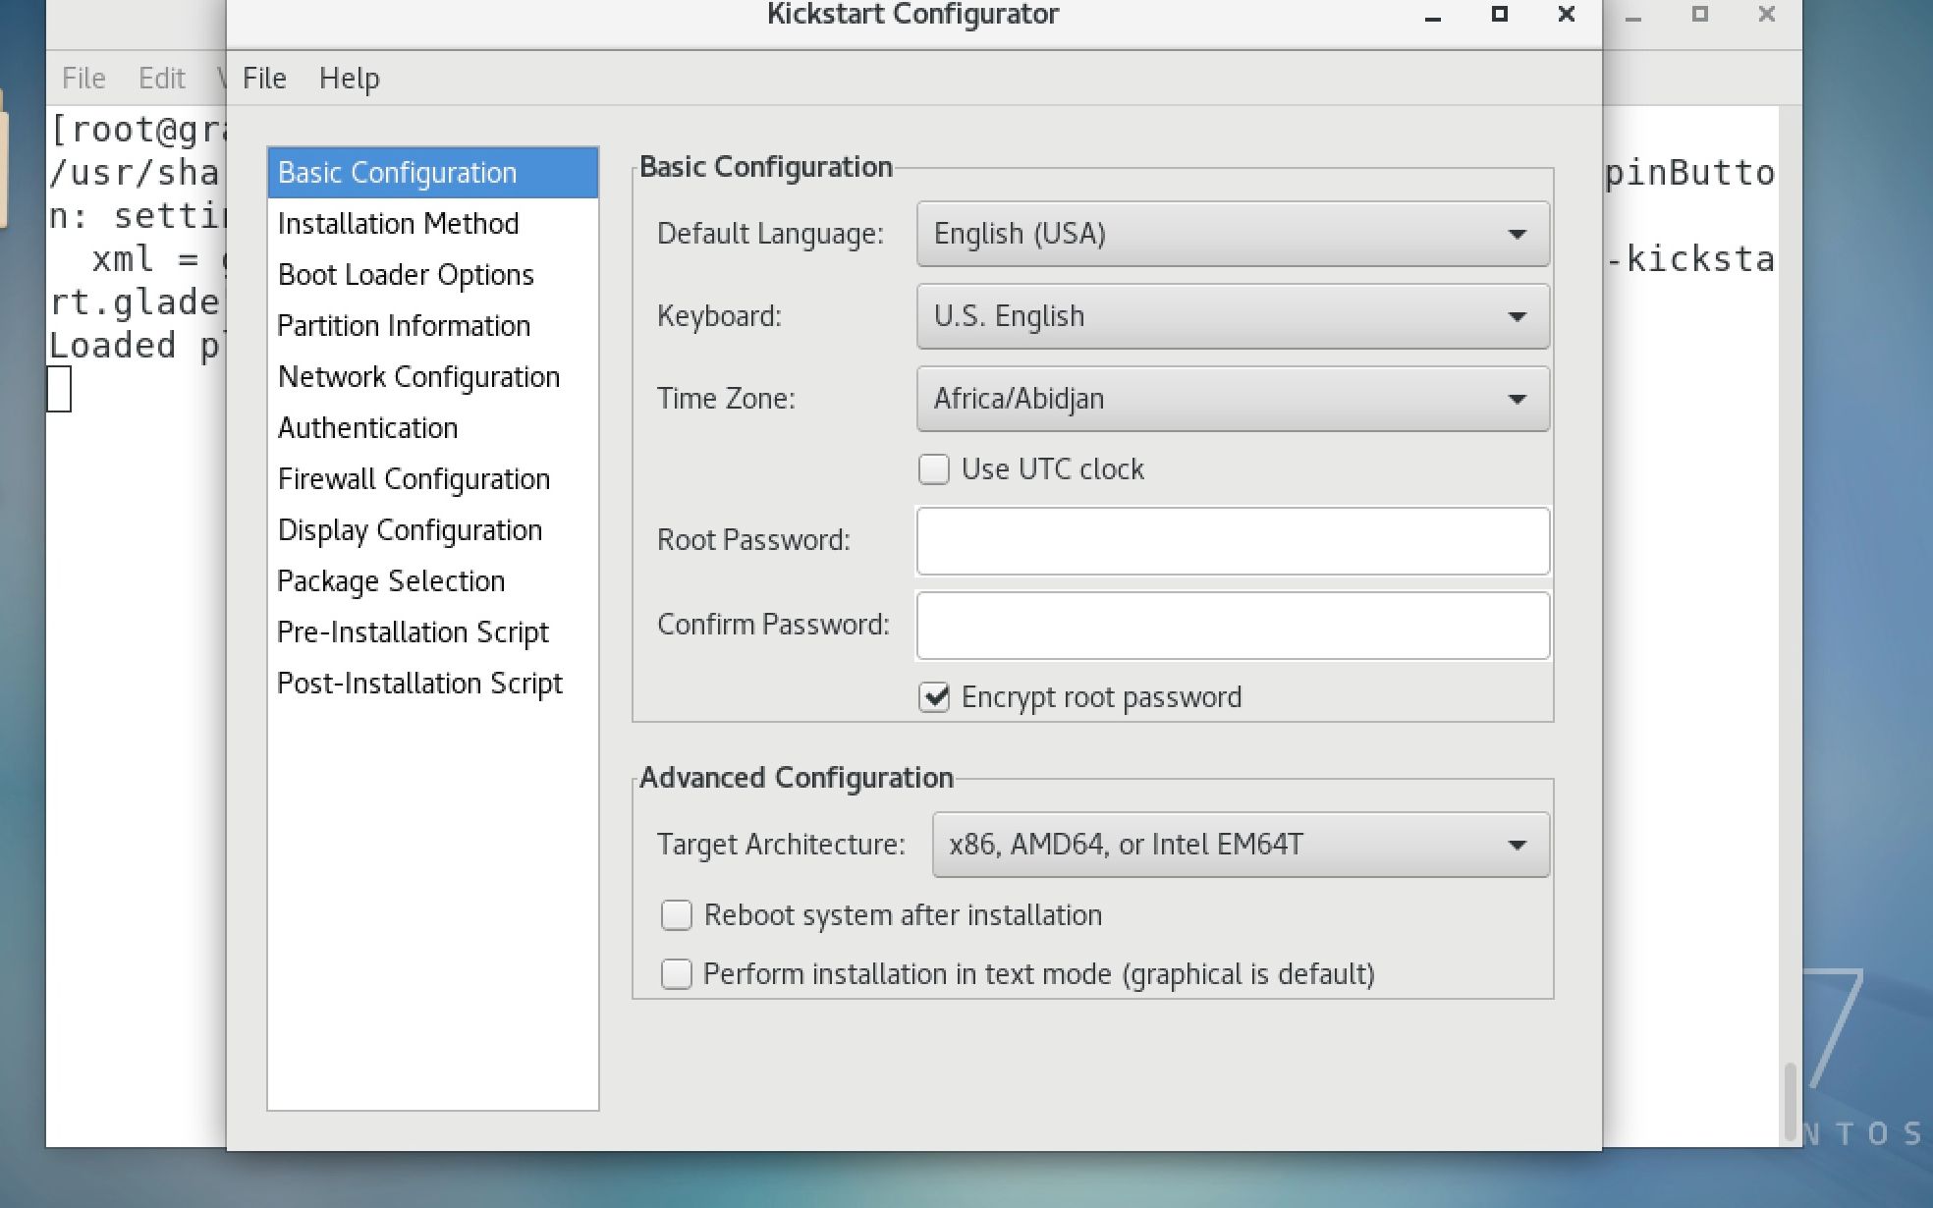The height and width of the screenshot is (1208, 1933).
Task: Click the Confirm Password field
Action: click(x=1232, y=626)
